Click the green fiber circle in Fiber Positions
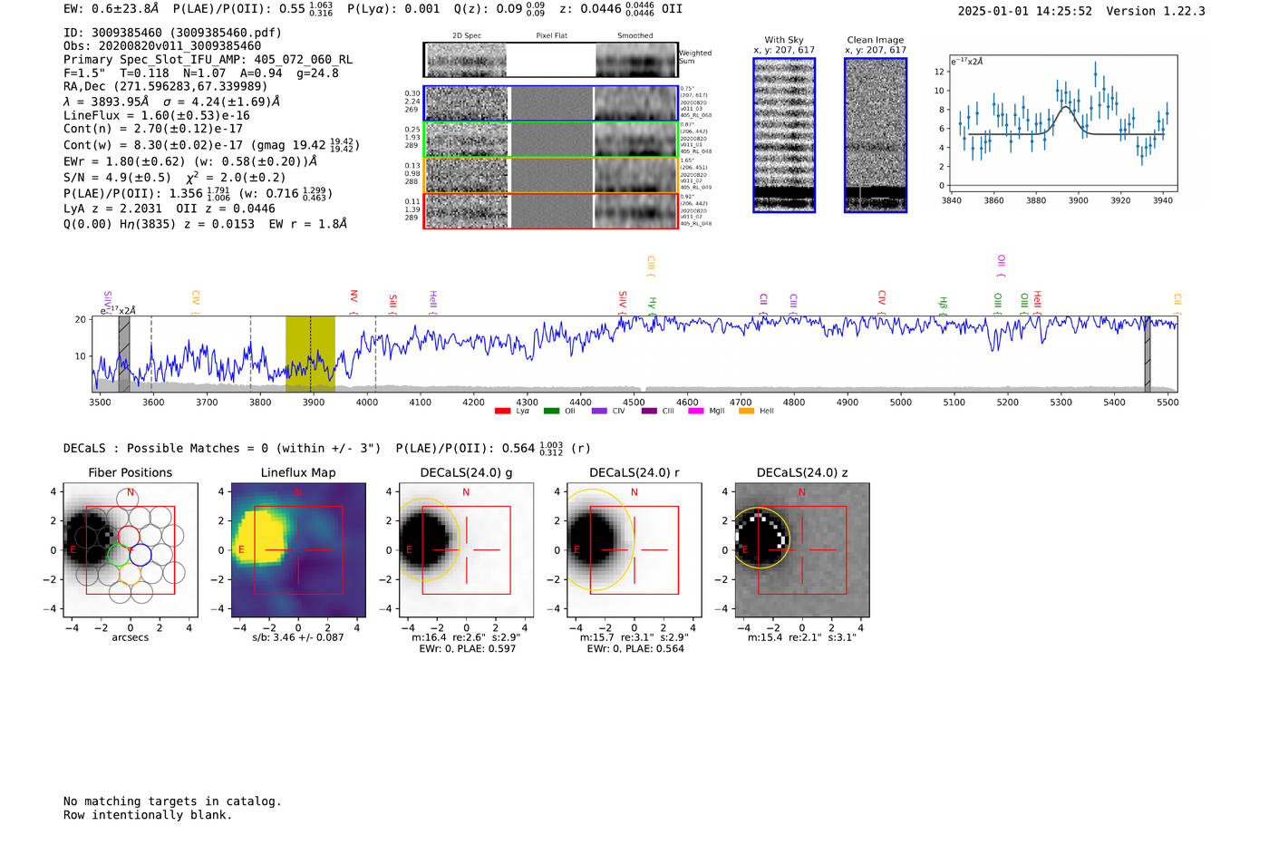Image resolution: width=1269 pixels, height=864 pixels. 119,555
